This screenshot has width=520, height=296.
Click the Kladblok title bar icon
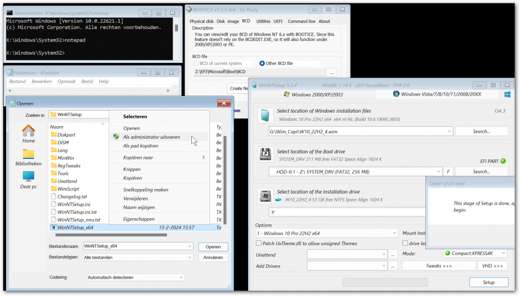pyautogui.click(x=10, y=73)
